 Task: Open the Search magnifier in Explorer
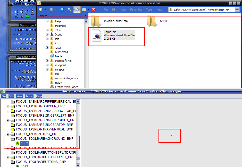coord(69,10)
